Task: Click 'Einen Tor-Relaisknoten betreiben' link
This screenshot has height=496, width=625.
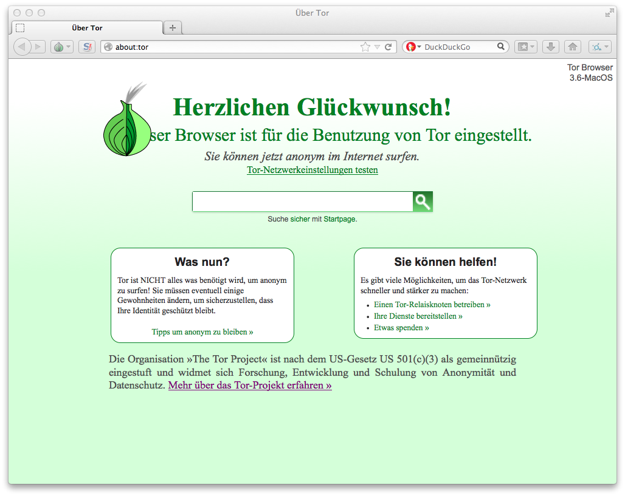Action: coord(432,305)
